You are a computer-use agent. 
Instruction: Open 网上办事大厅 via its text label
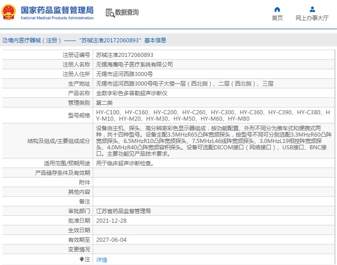click(312, 18)
